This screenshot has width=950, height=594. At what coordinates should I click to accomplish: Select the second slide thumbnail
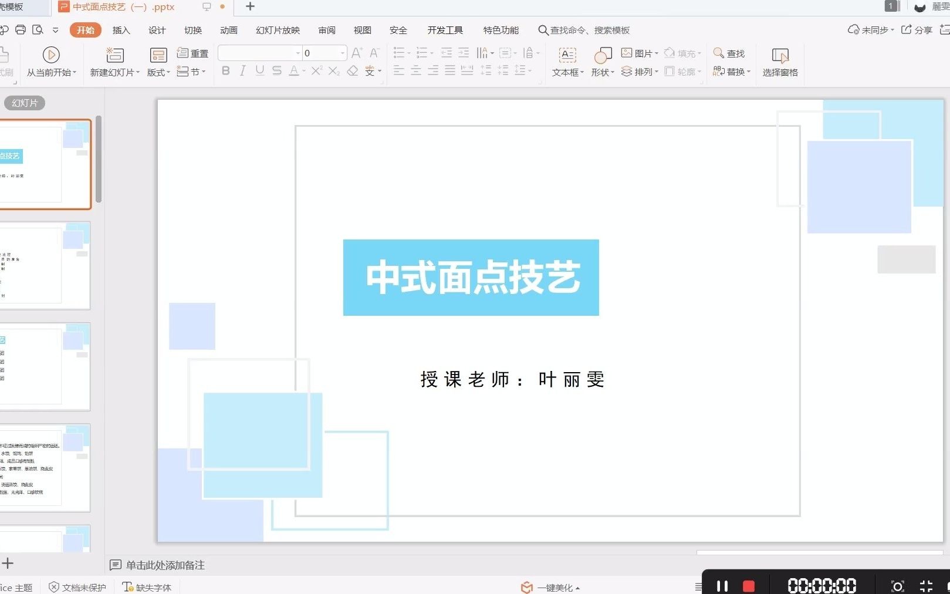pos(45,265)
